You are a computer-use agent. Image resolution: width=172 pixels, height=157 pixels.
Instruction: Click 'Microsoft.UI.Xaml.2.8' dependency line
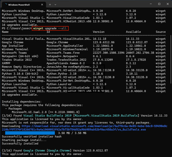(x=46, y=112)
